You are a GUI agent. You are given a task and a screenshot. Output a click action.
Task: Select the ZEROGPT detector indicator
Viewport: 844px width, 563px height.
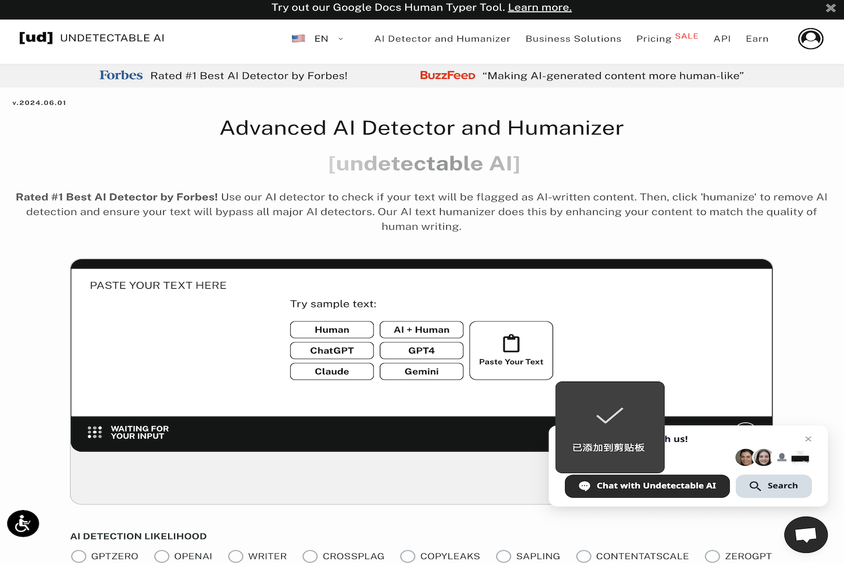pos(712,556)
